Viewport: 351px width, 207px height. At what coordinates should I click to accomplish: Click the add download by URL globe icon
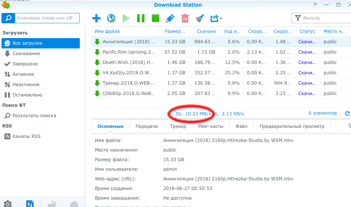point(111,18)
